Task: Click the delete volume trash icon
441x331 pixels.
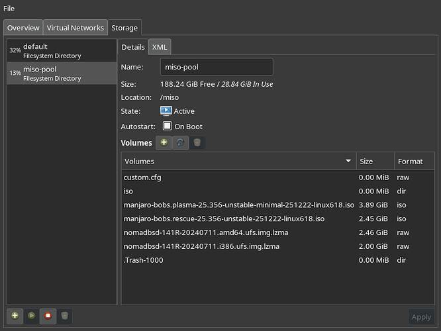Action: [197, 142]
